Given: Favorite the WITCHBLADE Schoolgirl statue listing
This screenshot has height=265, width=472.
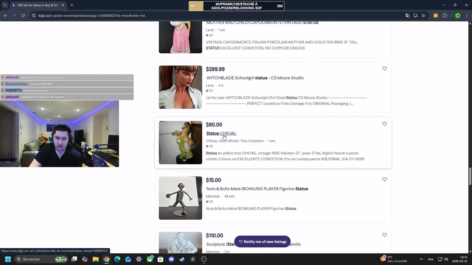Looking at the screenshot, I should tap(384, 68).
